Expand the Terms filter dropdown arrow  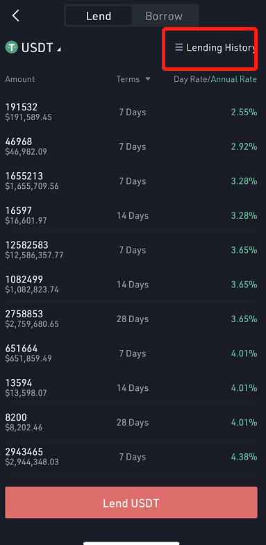148,79
